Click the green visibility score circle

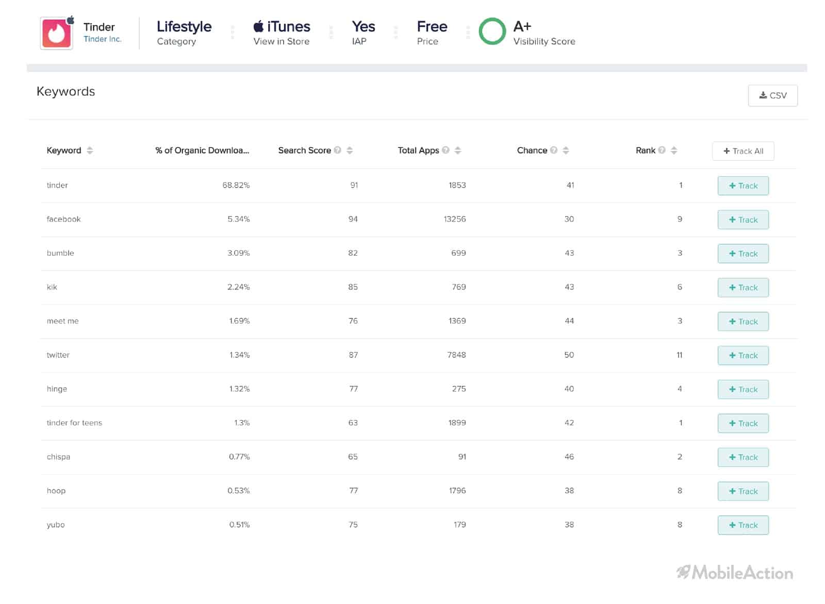pyautogui.click(x=492, y=31)
